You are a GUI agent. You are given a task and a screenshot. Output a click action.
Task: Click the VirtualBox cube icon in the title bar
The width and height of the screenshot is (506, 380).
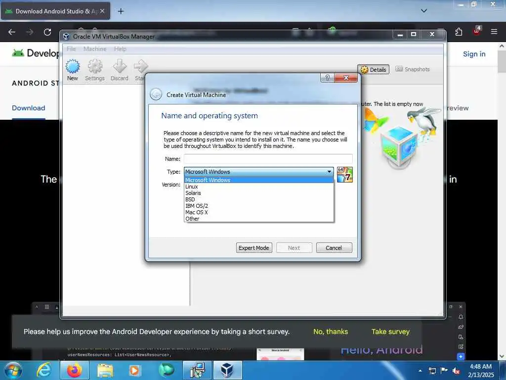67,37
